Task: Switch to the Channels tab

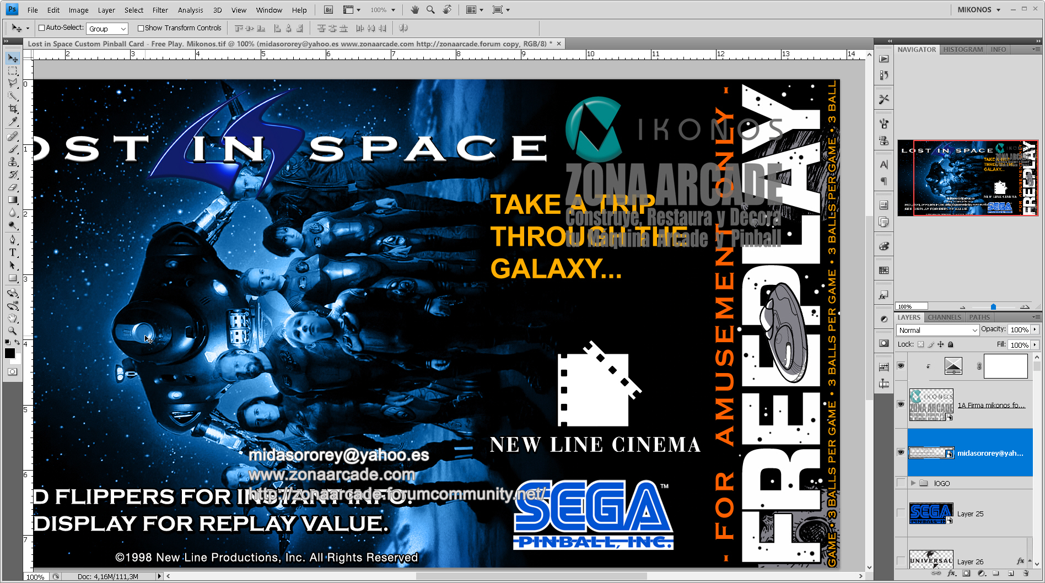Action: (944, 317)
